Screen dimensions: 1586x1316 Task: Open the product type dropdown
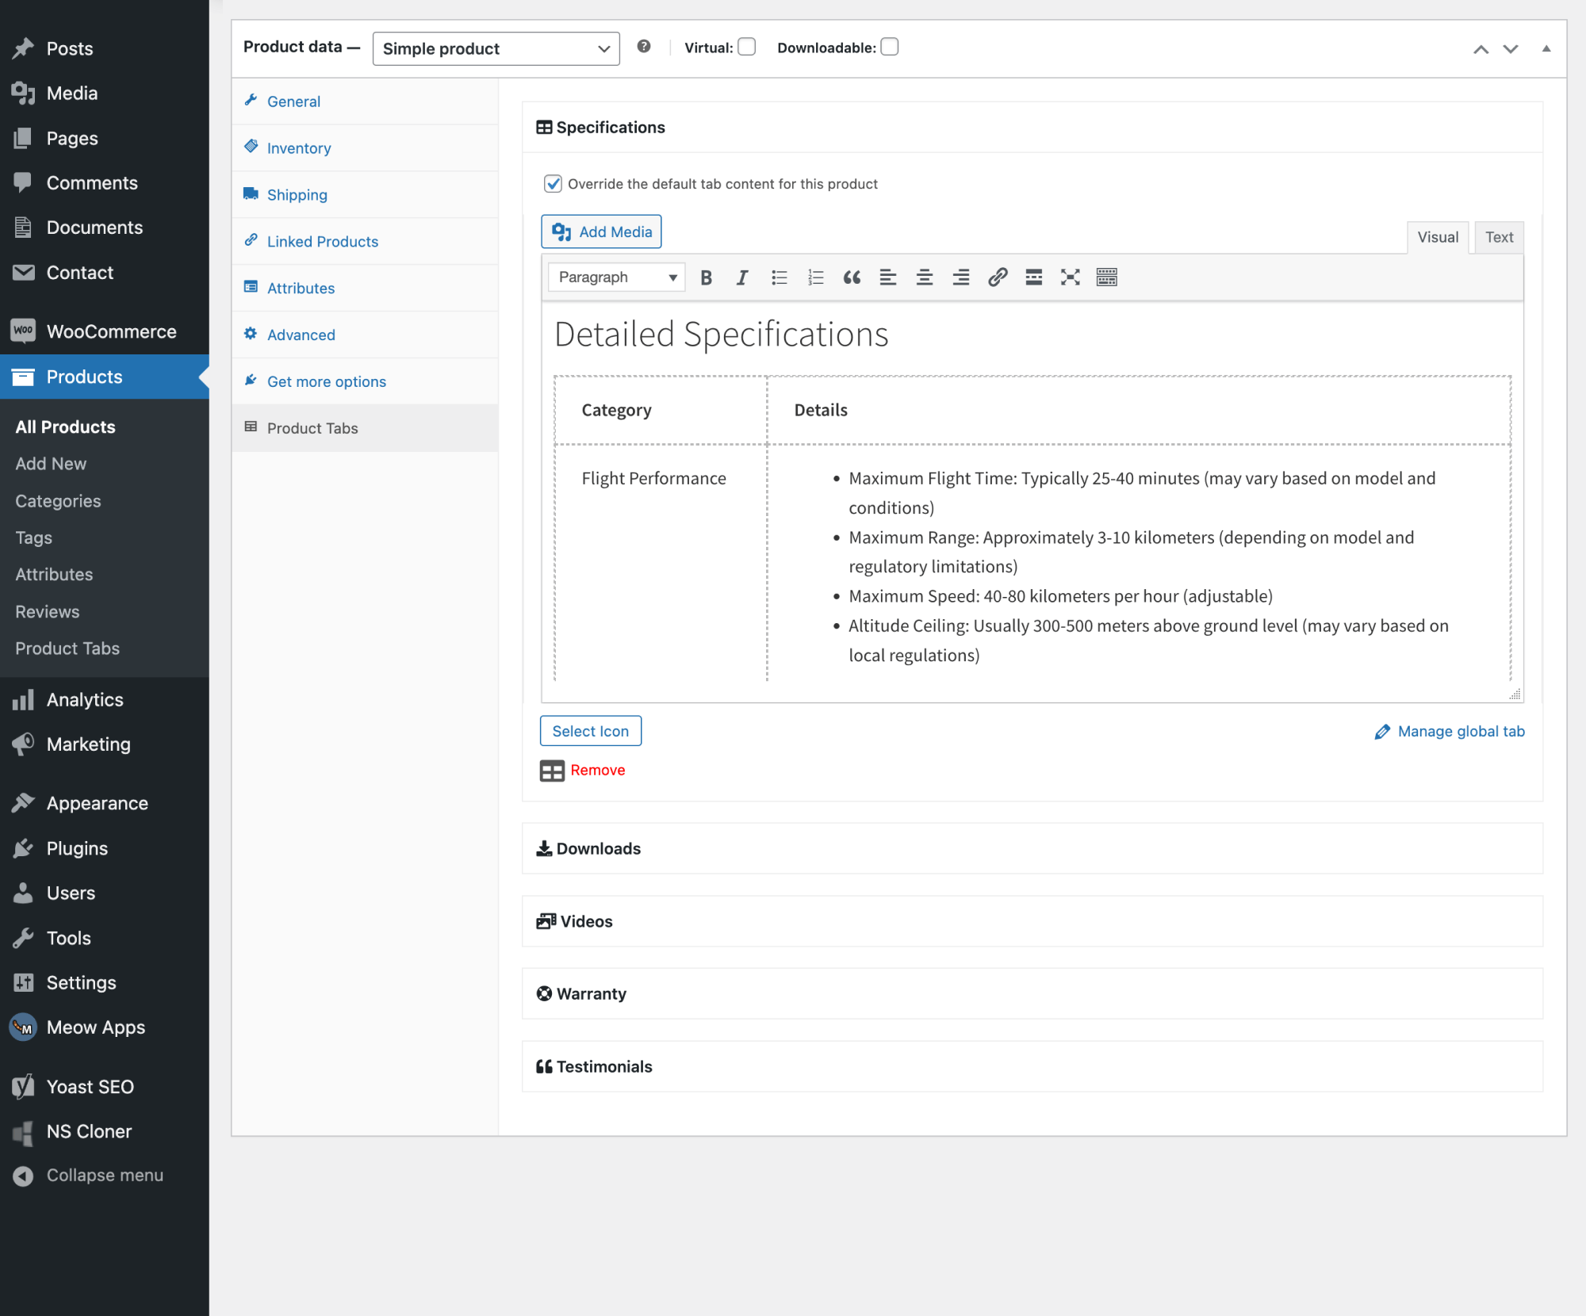coord(496,48)
